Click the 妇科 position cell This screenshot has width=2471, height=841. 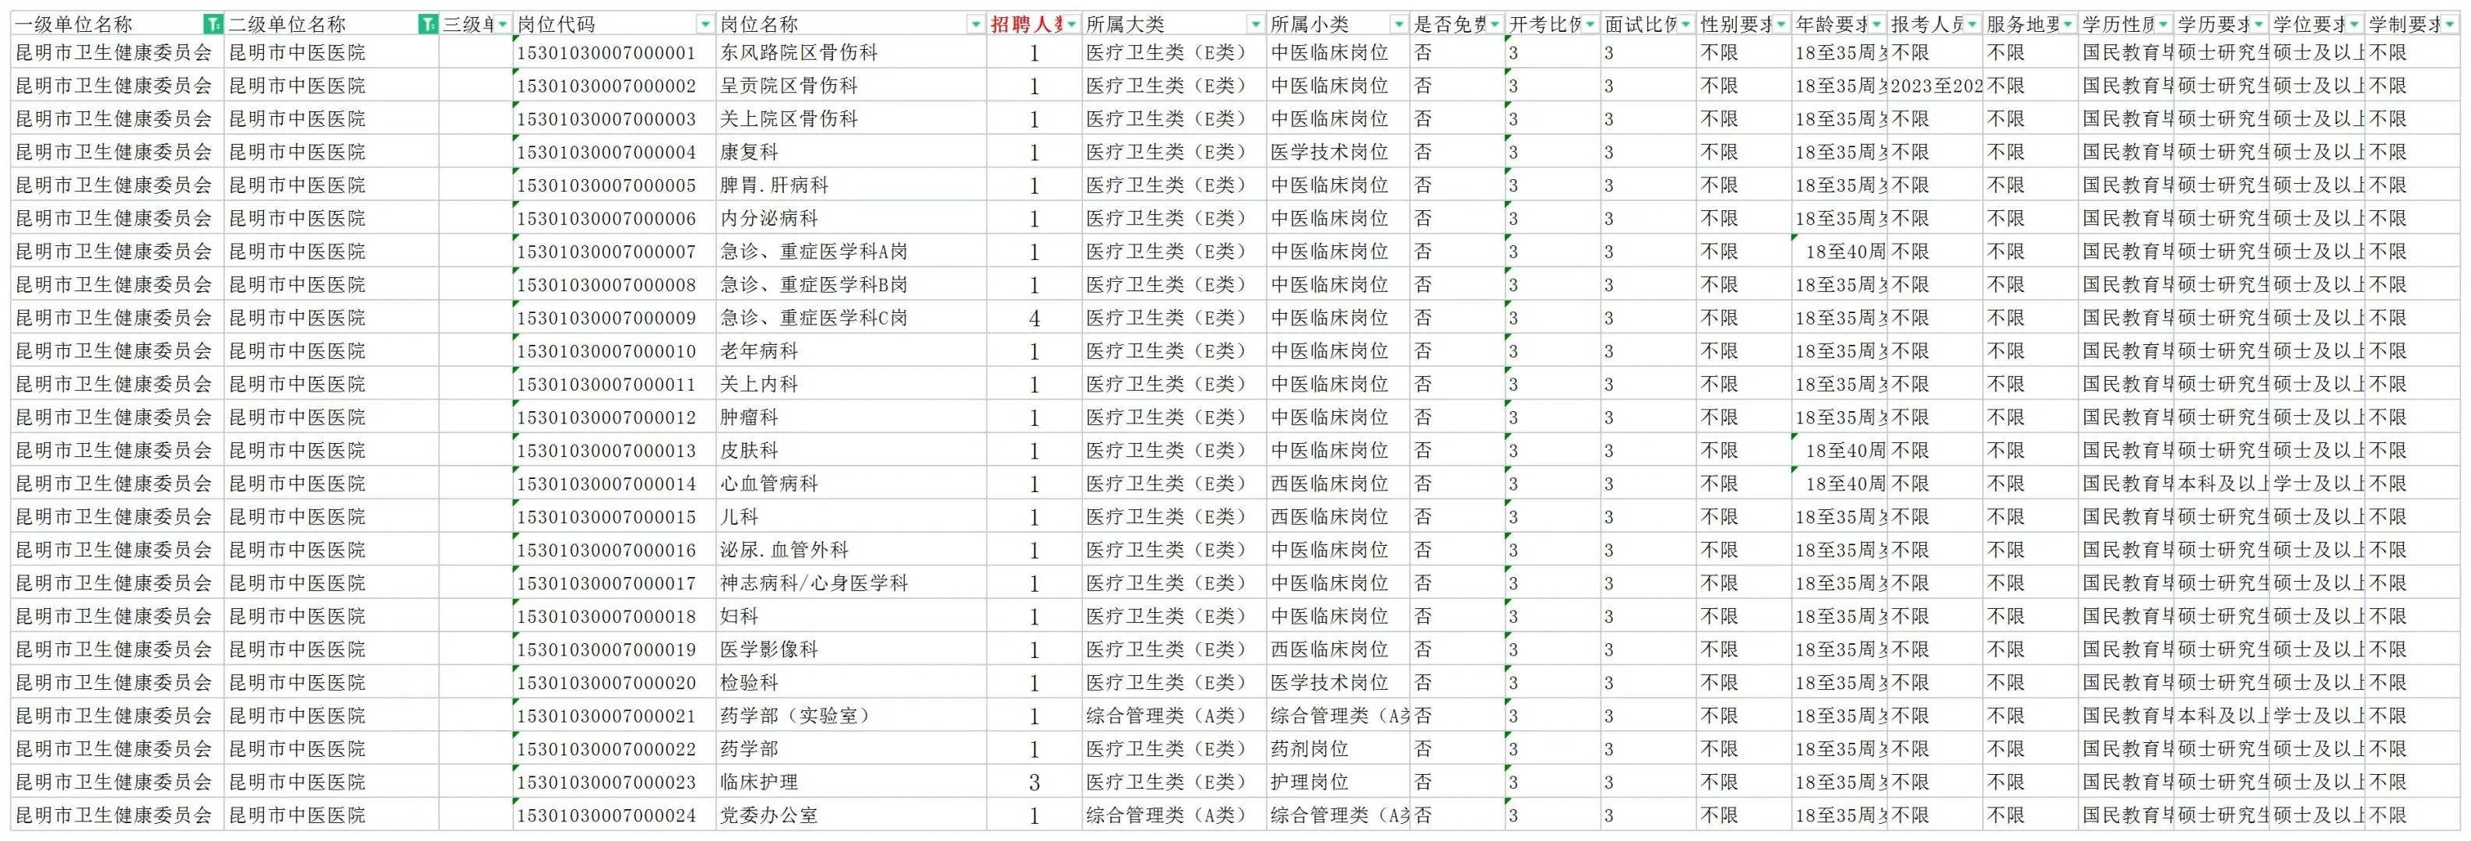click(851, 617)
